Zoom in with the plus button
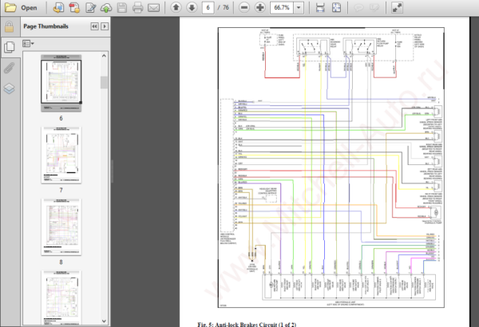 [260, 7]
